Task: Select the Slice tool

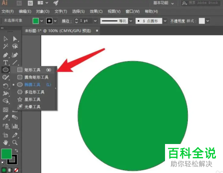Action: click(15, 135)
